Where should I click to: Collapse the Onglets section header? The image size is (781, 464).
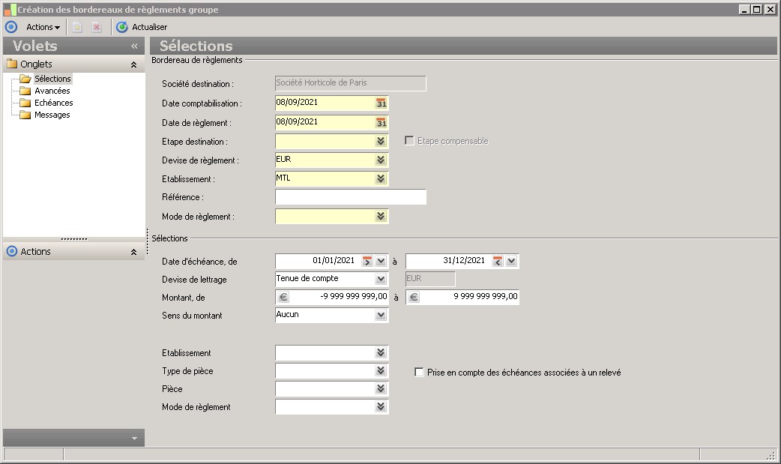point(133,64)
